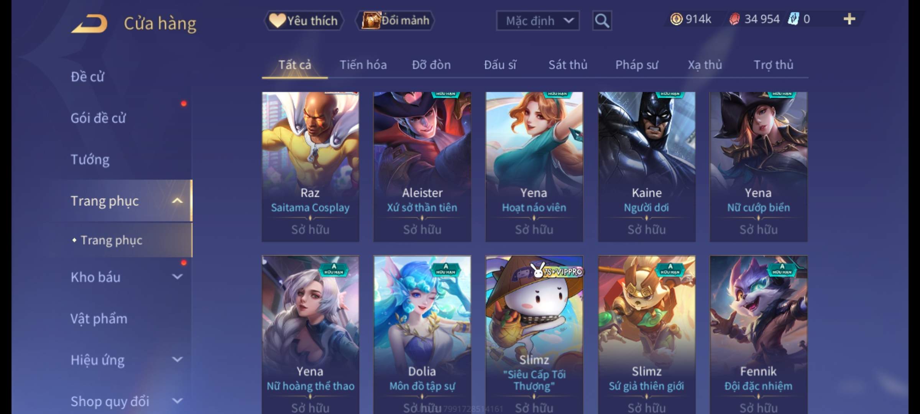Image resolution: width=920 pixels, height=414 pixels.
Task: Expand the Kho báu sidebar section
Action: [x=177, y=276]
